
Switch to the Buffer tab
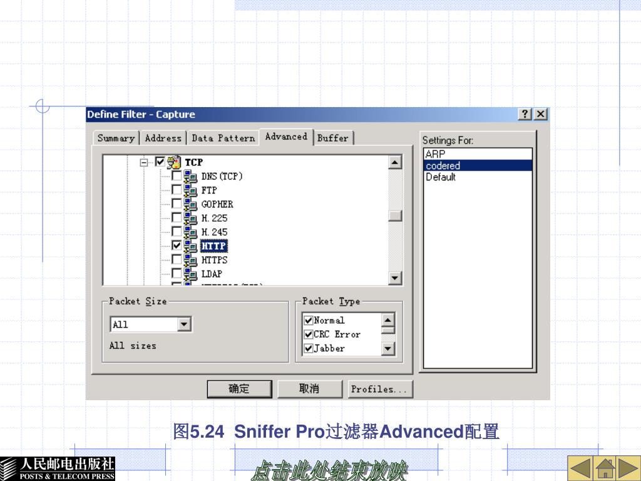(x=333, y=138)
